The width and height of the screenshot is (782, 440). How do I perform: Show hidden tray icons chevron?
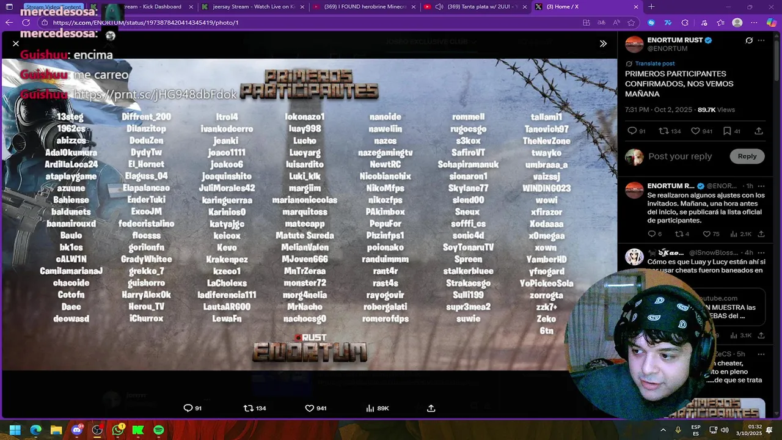pos(663,430)
